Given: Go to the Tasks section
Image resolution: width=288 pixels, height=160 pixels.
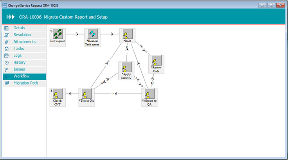Looking at the screenshot, I should tap(24, 49).
